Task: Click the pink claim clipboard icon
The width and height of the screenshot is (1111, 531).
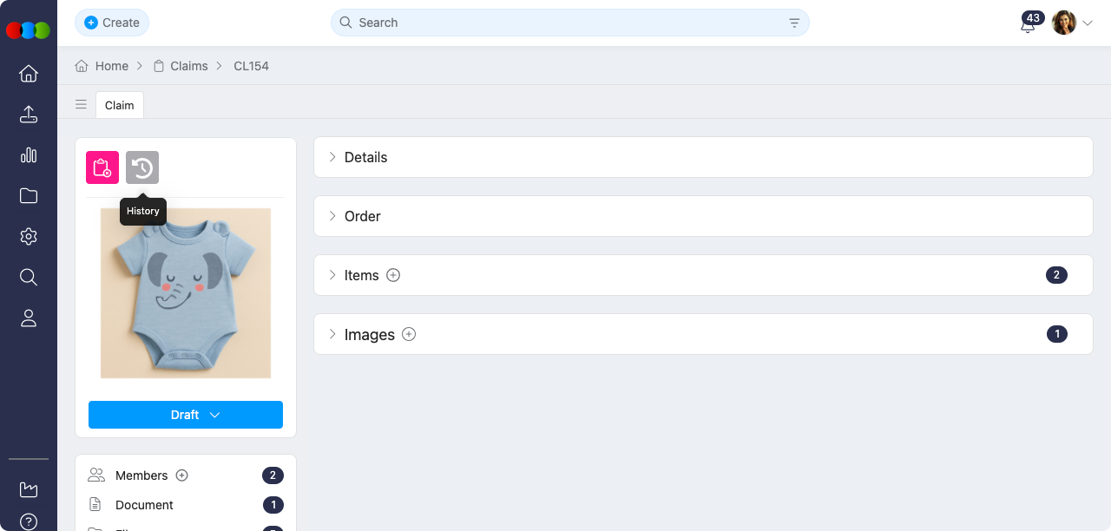Action: [x=102, y=167]
